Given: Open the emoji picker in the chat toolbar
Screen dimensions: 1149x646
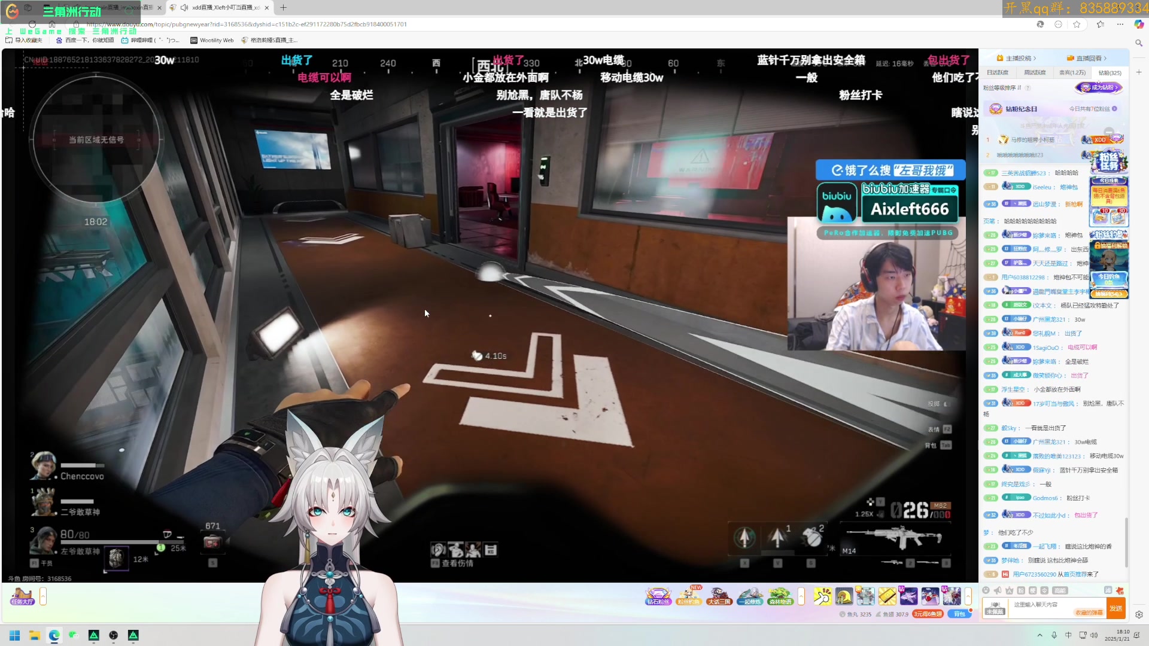Looking at the screenshot, I should [x=986, y=590].
